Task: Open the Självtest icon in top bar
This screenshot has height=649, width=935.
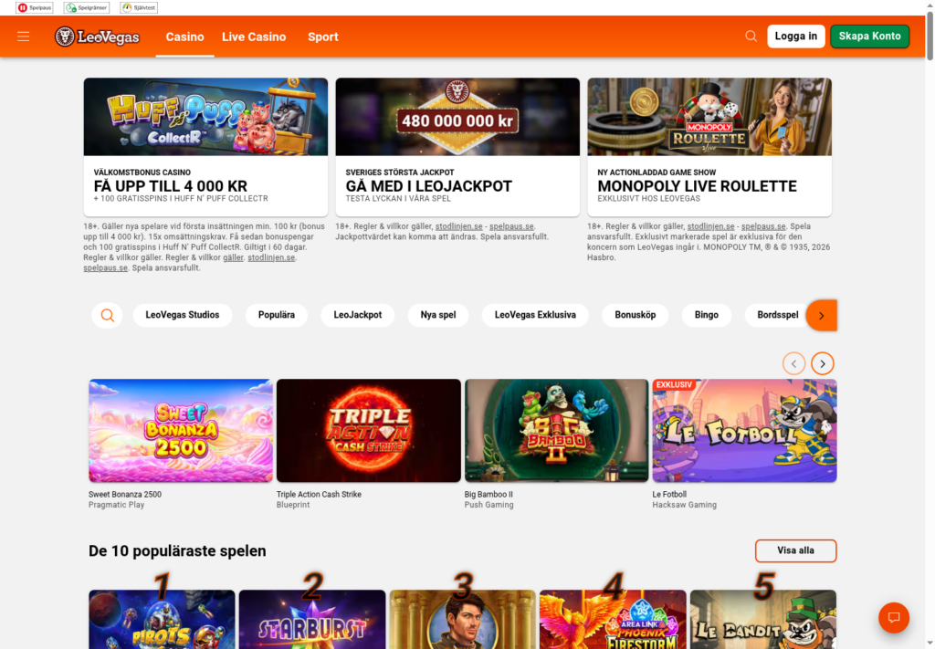Action: (x=139, y=7)
